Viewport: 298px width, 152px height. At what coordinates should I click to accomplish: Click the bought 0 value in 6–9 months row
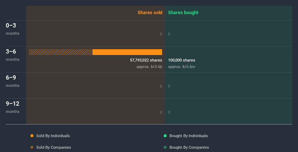(x=169, y=86)
